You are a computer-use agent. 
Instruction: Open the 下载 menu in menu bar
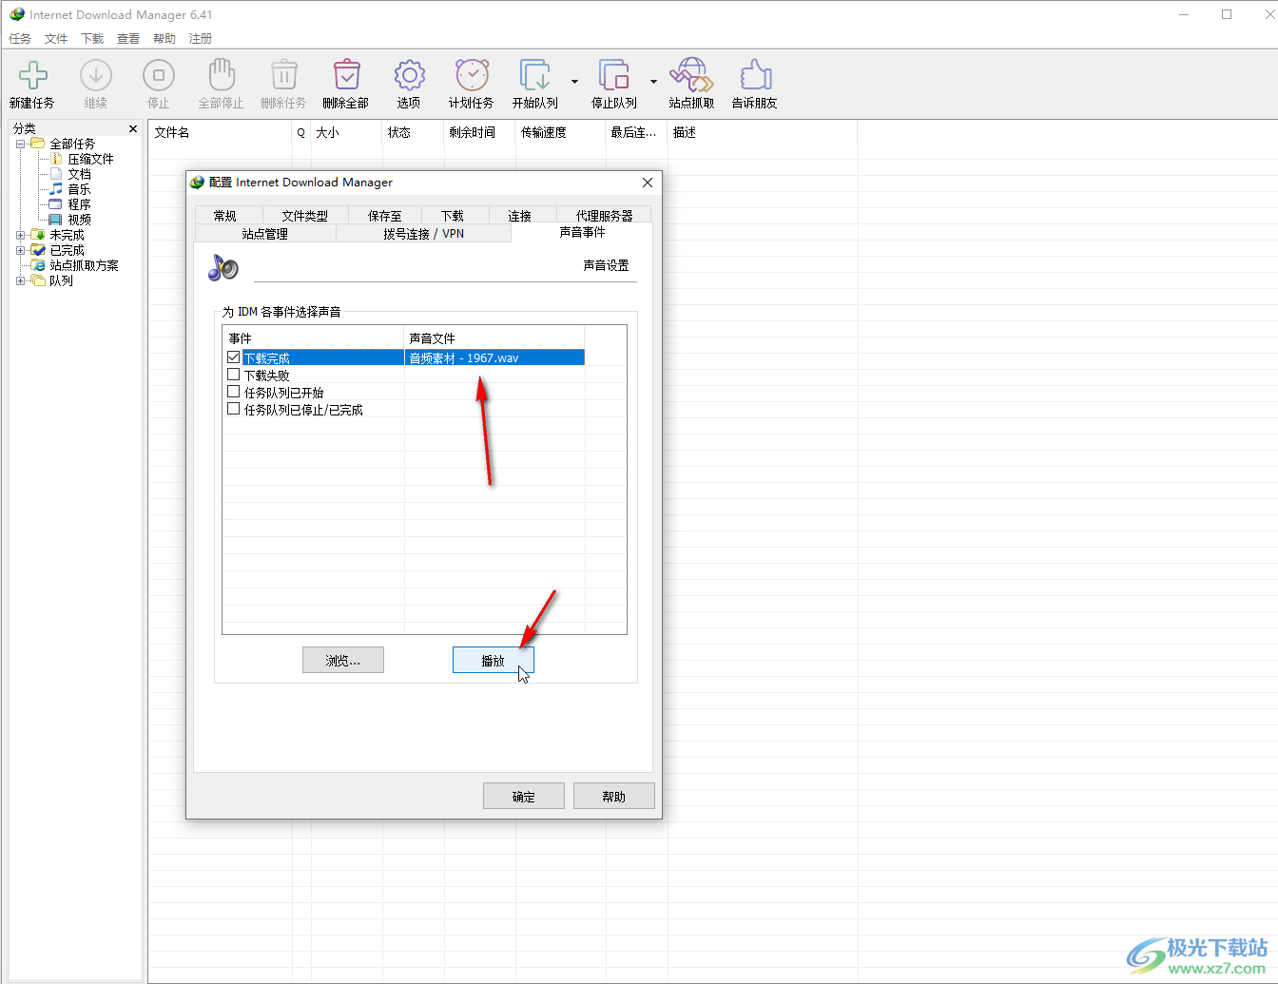pyautogui.click(x=92, y=39)
